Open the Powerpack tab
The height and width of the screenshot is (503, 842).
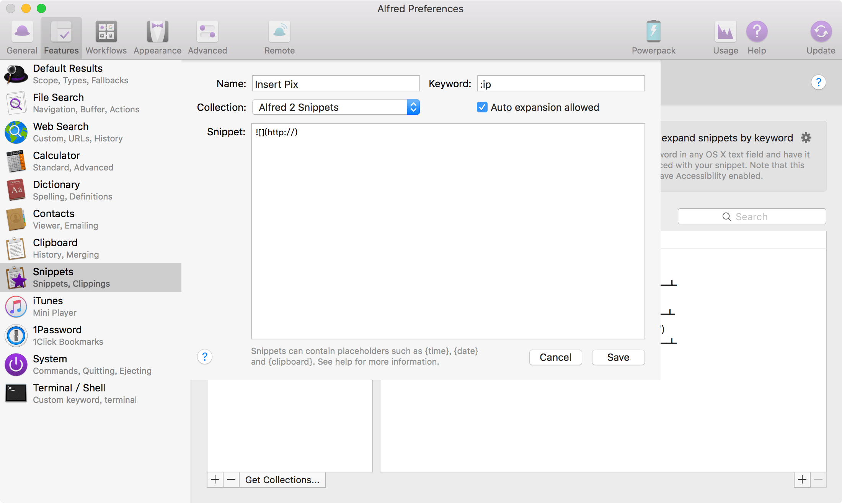[653, 37]
